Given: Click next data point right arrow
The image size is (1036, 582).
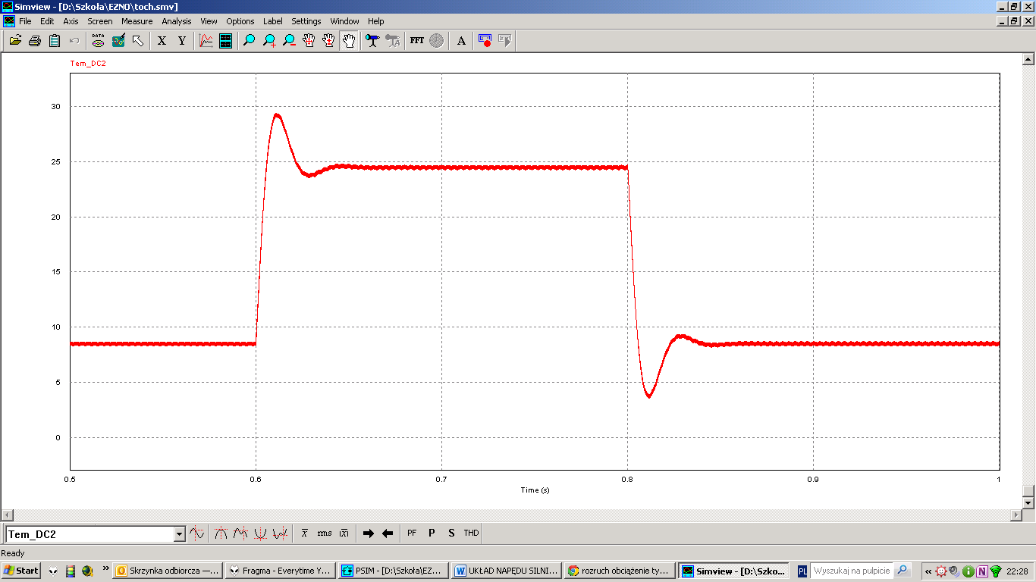Looking at the screenshot, I should [x=368, y=533].
